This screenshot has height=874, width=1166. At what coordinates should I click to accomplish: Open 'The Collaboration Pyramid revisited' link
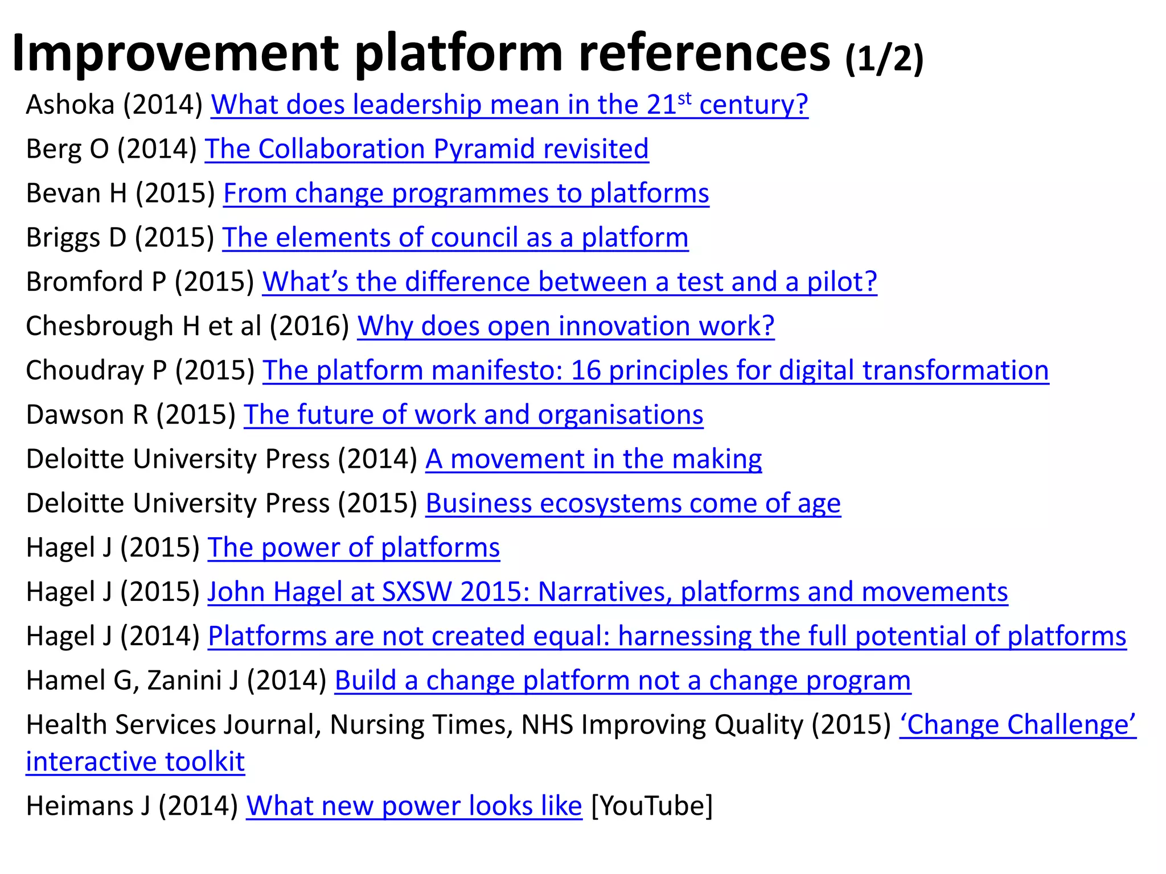tap(427, 149)
